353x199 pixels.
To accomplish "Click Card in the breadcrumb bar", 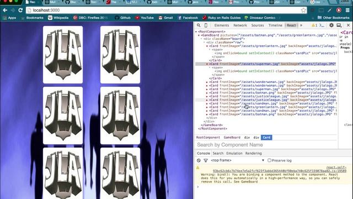I will [266, 138].
